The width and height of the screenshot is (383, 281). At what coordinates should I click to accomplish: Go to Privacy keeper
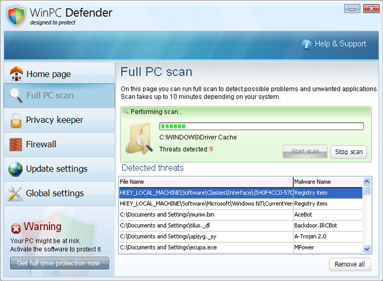click(59, 120)
